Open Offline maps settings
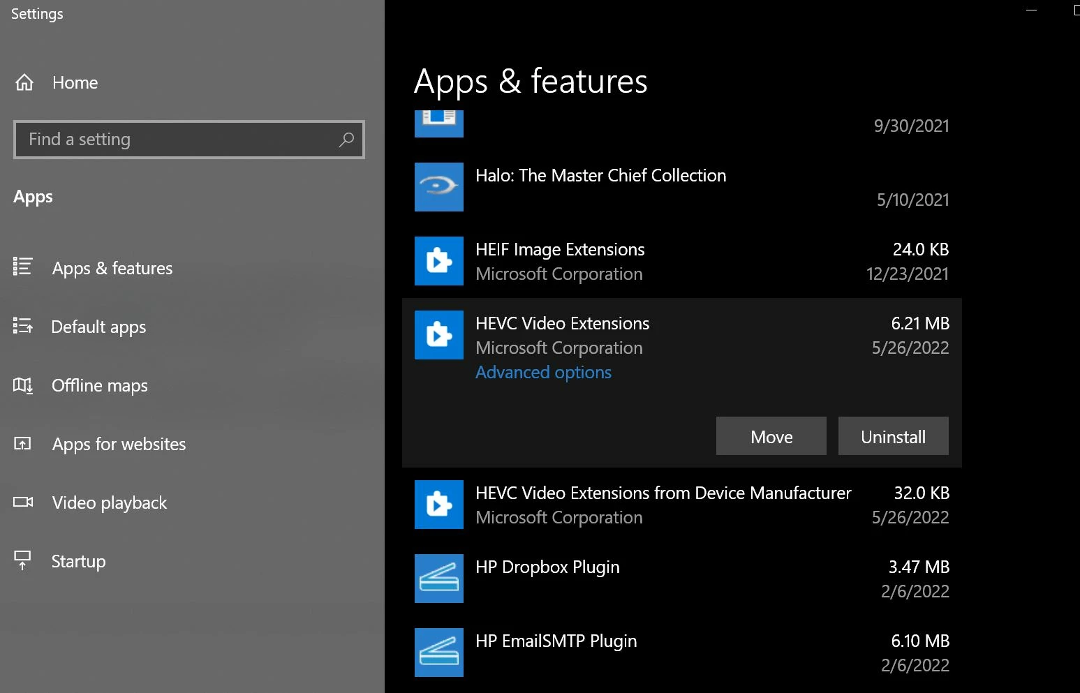The image size is (1080, 693). (x=99, y=385)
